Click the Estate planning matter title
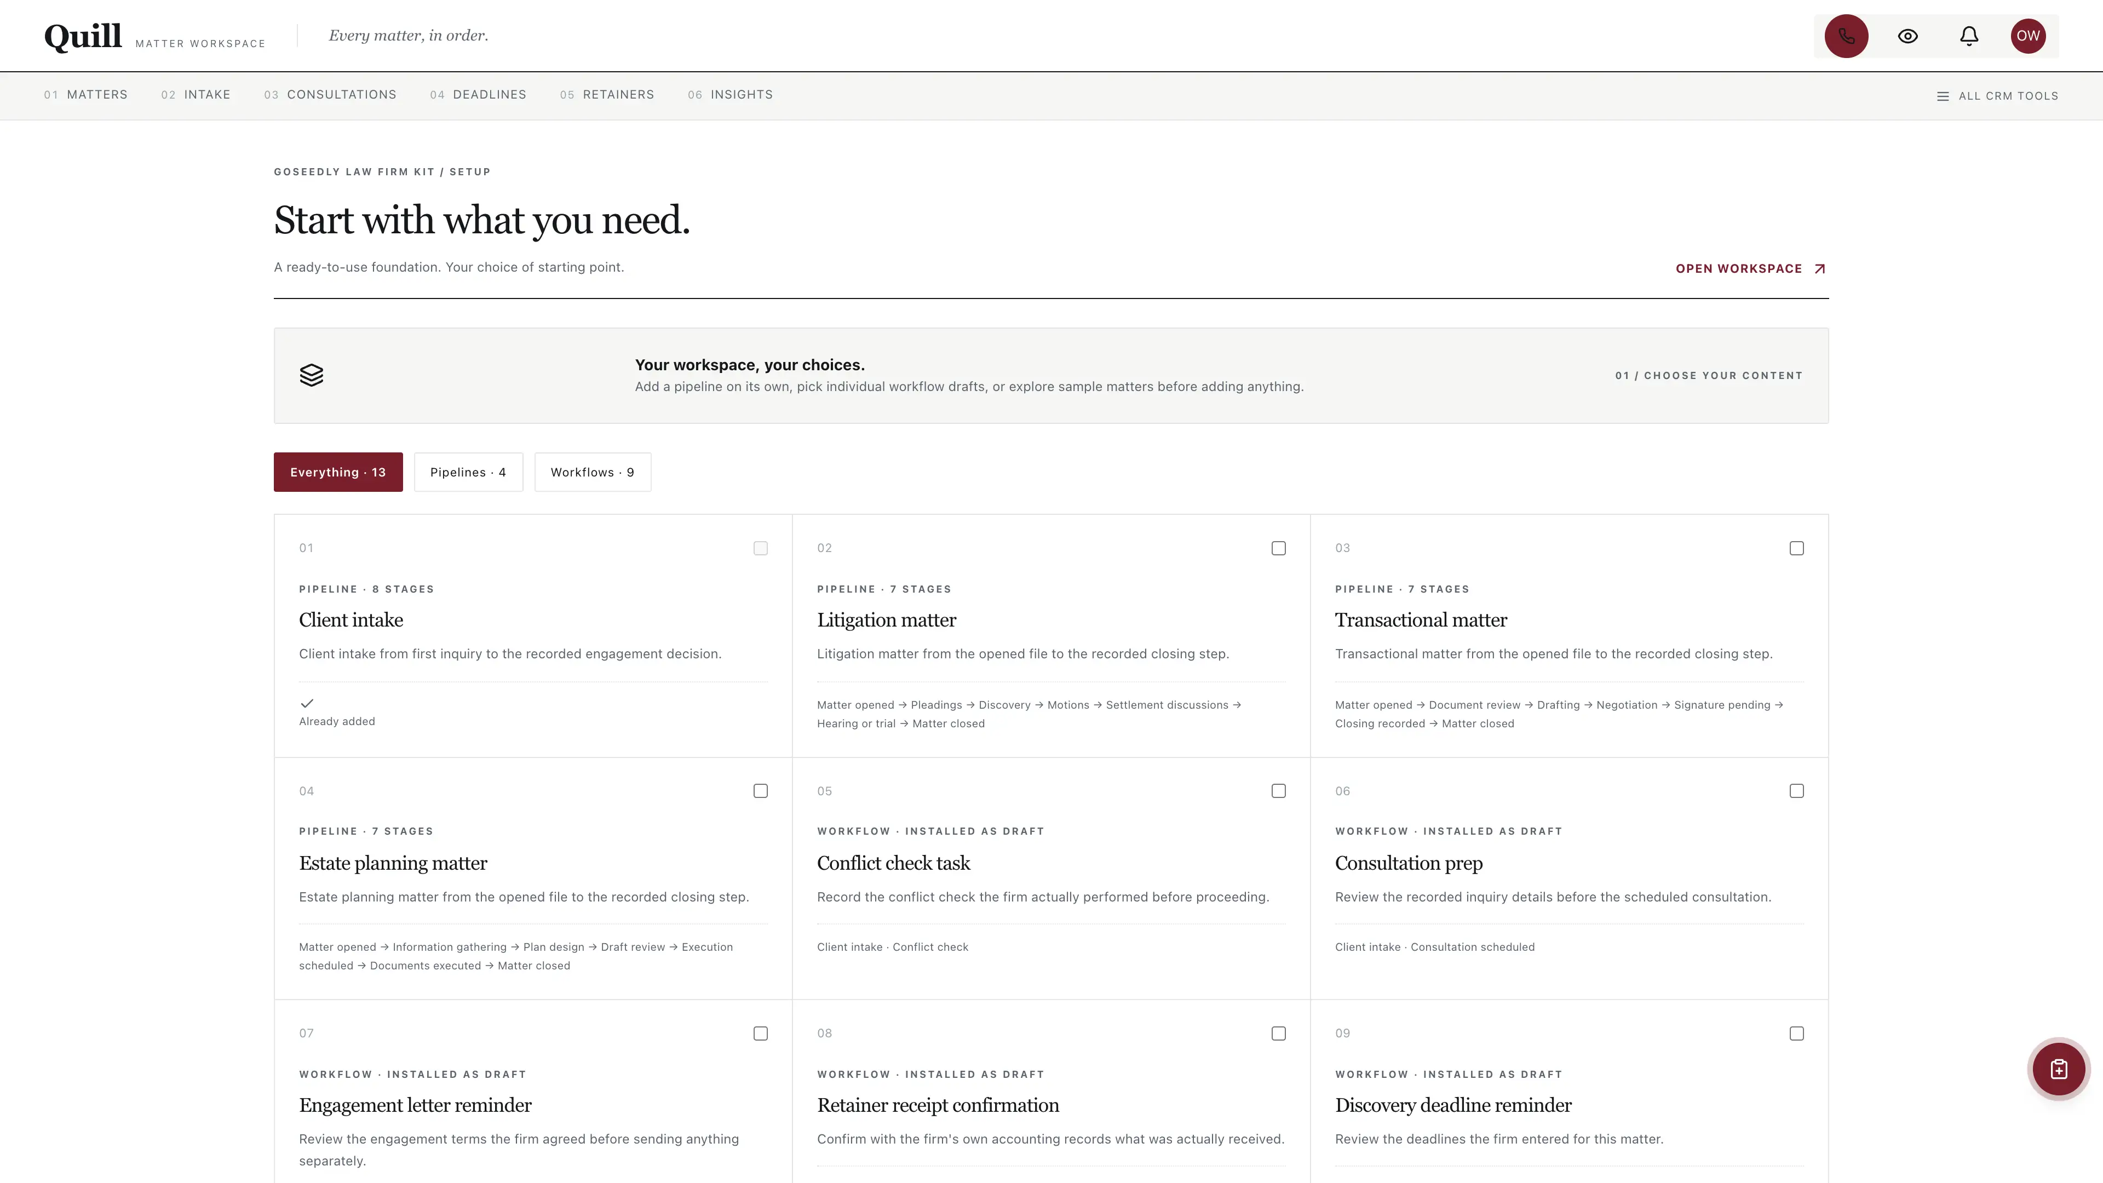The width and height of the screenshot is (2103, 1183). click(393, 863)
